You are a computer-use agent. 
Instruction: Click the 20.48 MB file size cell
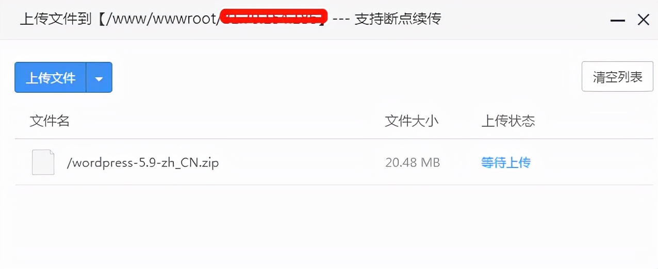413,163
